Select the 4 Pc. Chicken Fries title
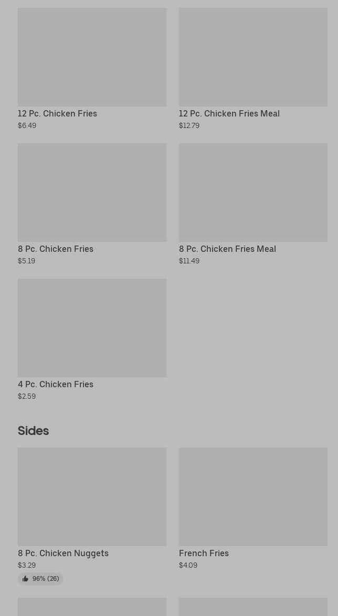Screen dimensions: 338x616 (56, 384)
